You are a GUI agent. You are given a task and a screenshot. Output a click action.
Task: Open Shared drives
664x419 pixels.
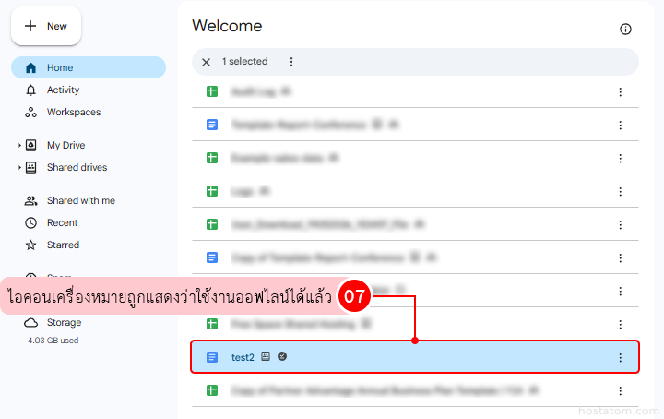point(77,167)
